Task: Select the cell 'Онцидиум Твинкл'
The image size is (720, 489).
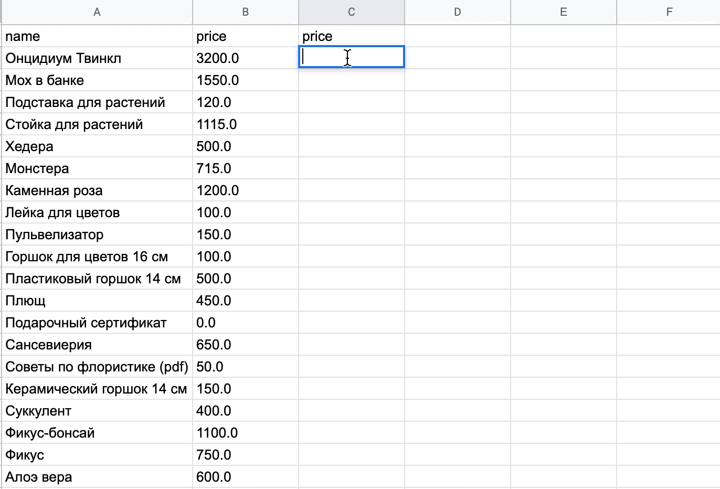Action: [97, 58]
